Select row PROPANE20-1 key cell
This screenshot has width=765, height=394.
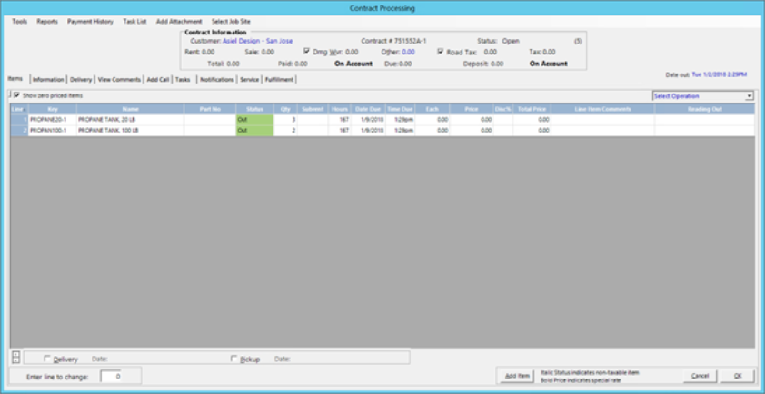[x=52, y=120]
